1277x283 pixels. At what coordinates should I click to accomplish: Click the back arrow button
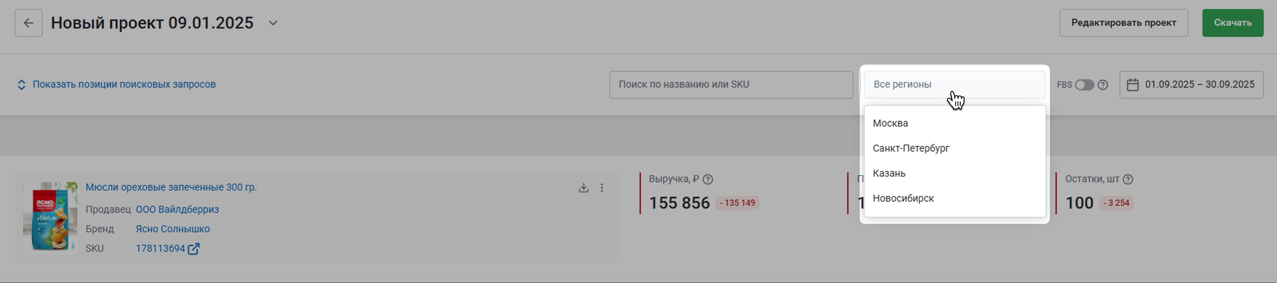28,23
